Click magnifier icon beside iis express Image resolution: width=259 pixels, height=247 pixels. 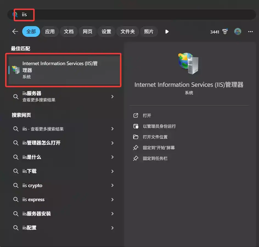click(16, 199)
